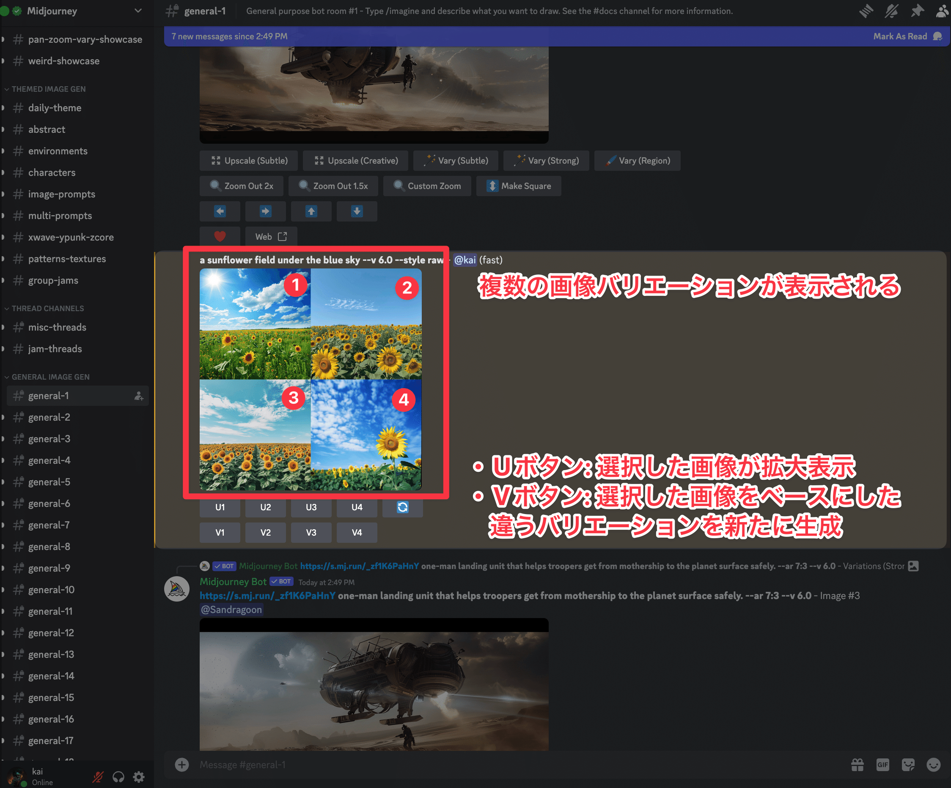Open the Midjourney server dropdown menu
Screen dimensions: 951x788
click(137, 11)
